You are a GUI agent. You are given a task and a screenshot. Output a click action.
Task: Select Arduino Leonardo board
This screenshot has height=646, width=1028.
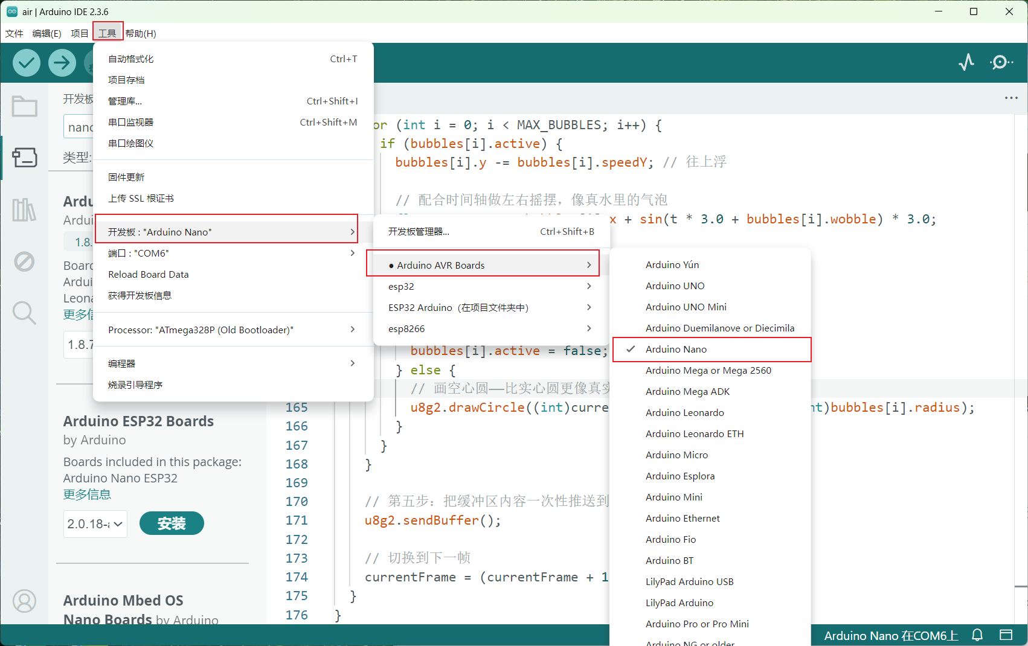point(710,412)
